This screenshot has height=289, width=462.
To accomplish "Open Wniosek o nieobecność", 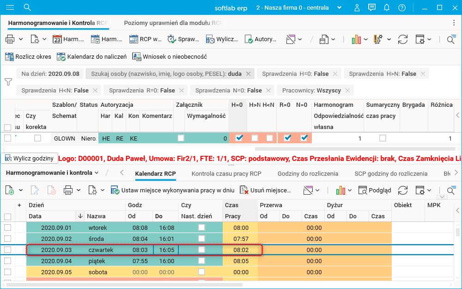I will click(x=170, y=56).
